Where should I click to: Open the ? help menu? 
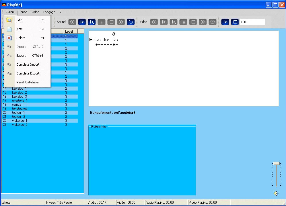pyautogui.click(x=60, y=12)
